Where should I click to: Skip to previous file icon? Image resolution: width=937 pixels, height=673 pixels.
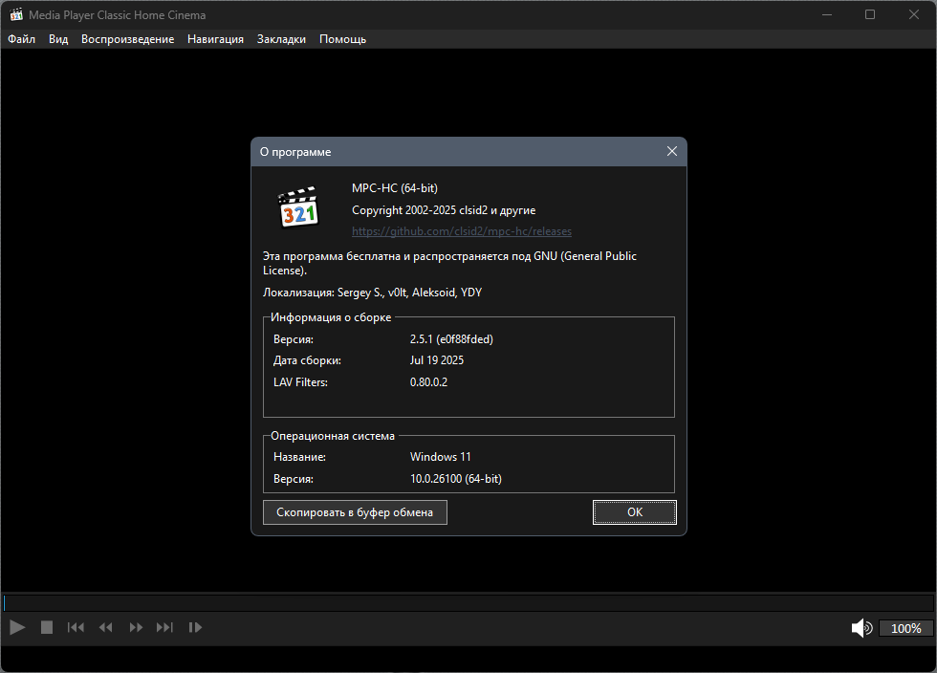click(x=76, y=627)
